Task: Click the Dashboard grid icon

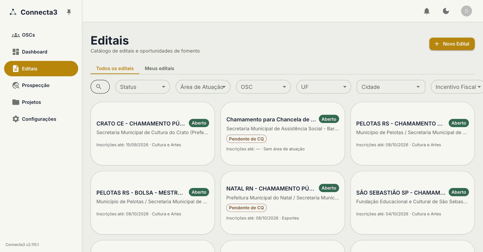Action: (16, 52)
